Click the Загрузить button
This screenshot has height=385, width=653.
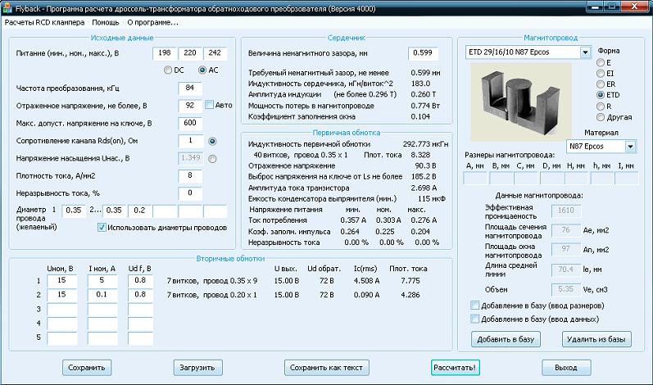[197, 367]
